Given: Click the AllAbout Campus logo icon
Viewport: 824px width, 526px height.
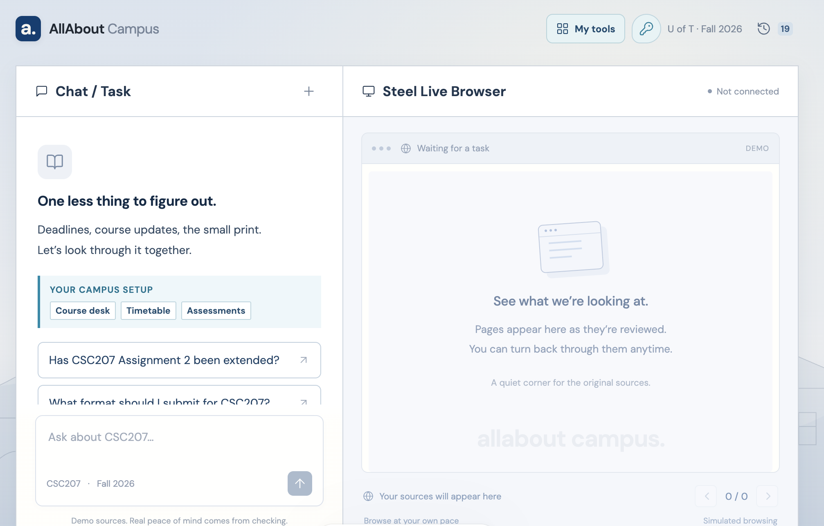Looking at the screenshot, I should pyautogui.click(x=28, y=29).
